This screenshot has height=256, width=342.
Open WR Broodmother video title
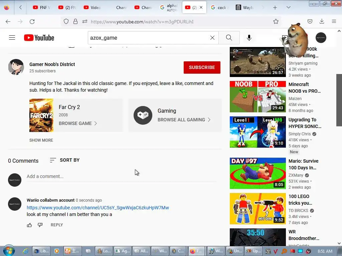tap(304, 235)
